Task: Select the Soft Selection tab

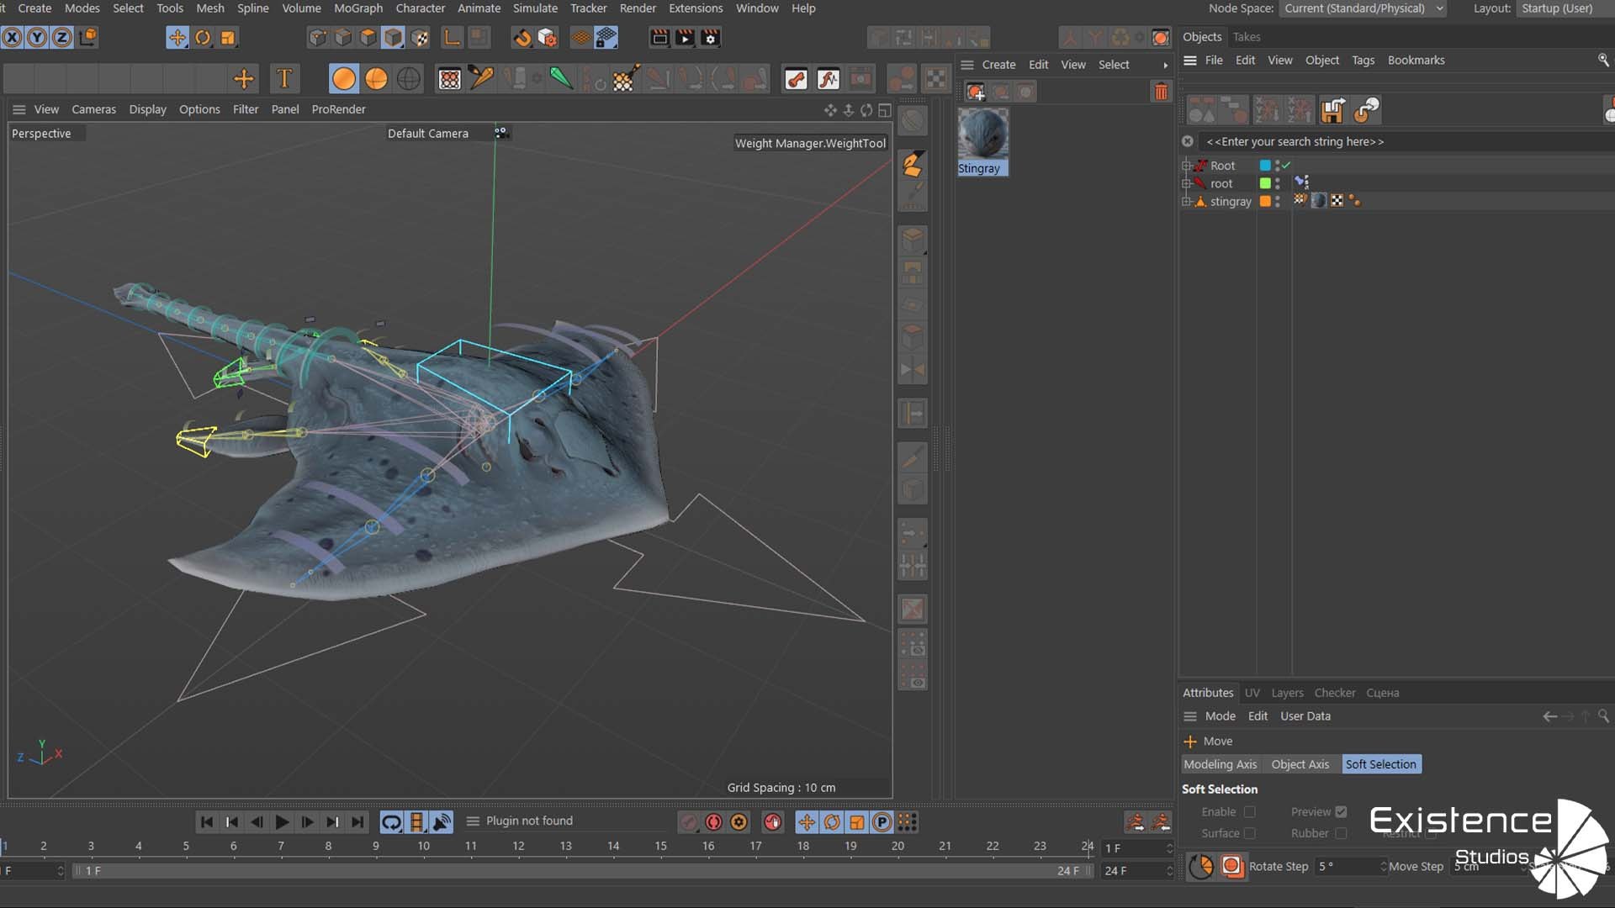Action: [1381, 764]
